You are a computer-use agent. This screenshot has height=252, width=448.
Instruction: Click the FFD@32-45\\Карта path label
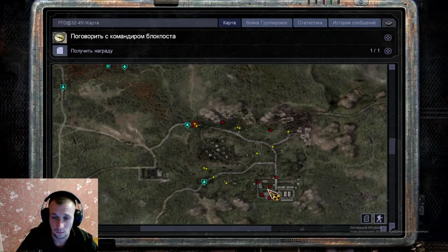[x=78, y=23]
